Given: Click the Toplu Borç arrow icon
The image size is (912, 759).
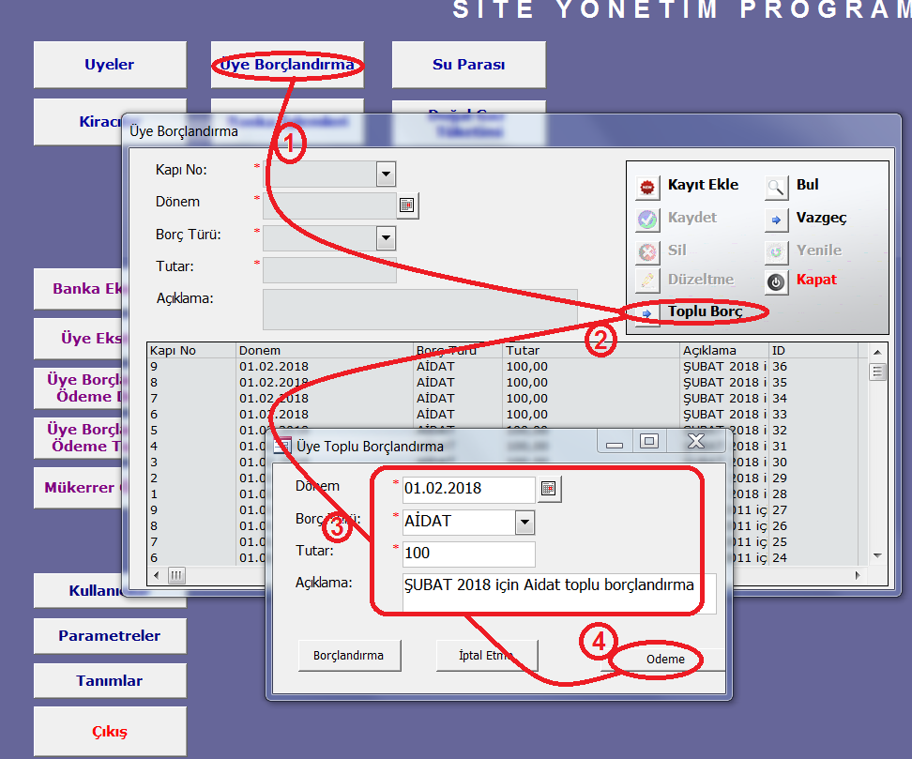Looking at the screenshot, I should click(647, 313).
